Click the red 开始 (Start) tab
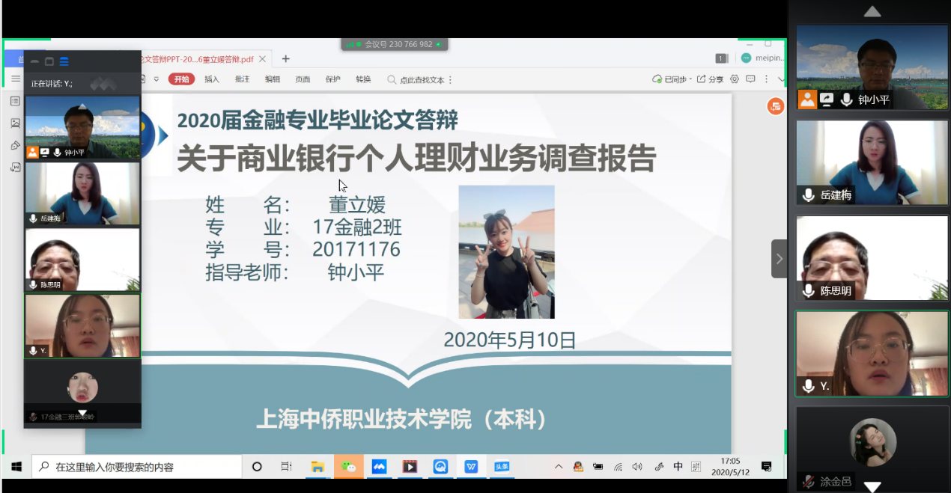The height and width of the screenshot is (493, 951). [x=181, y=79]
